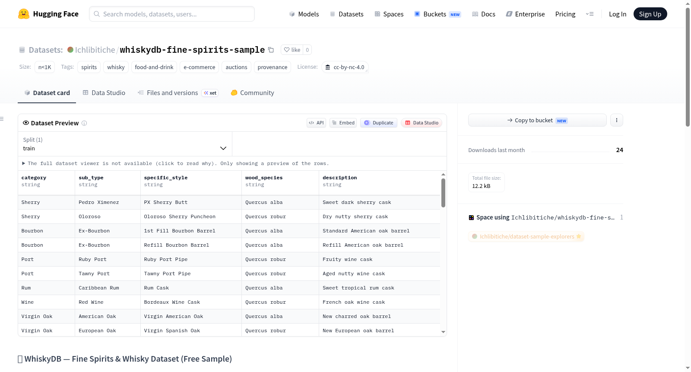Click the API button

click(316, 123)
